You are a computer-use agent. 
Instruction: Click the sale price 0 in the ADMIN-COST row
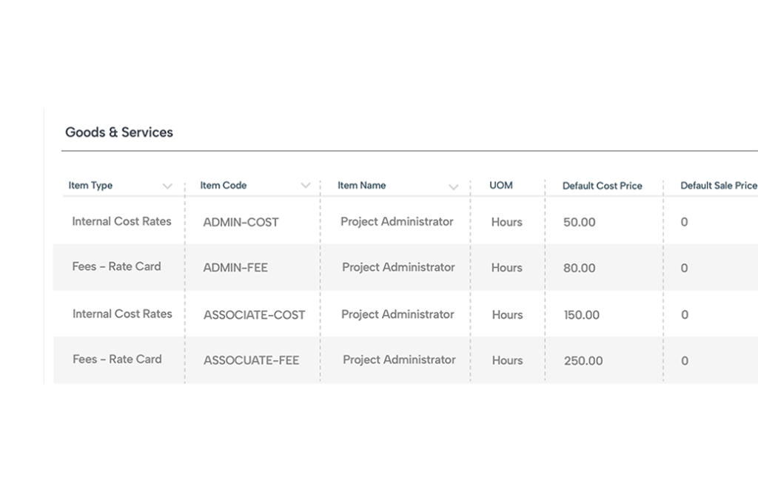(x=684, y=222)
